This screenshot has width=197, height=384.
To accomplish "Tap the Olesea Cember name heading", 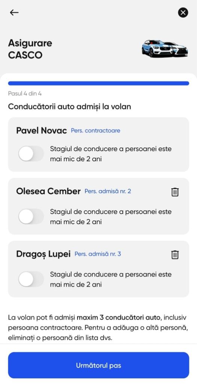I will 48,191.
